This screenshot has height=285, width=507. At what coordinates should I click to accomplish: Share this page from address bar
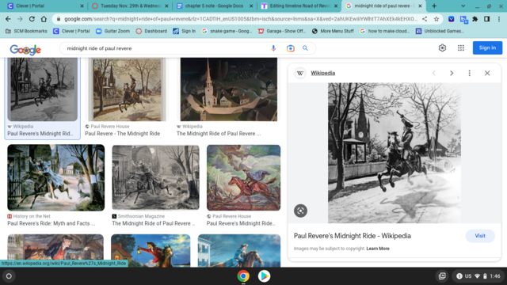425,19
